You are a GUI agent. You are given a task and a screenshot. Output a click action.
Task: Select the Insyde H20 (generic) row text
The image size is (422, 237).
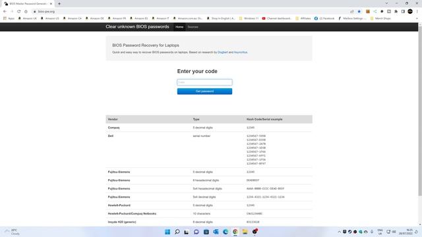[x=122, y=222]
